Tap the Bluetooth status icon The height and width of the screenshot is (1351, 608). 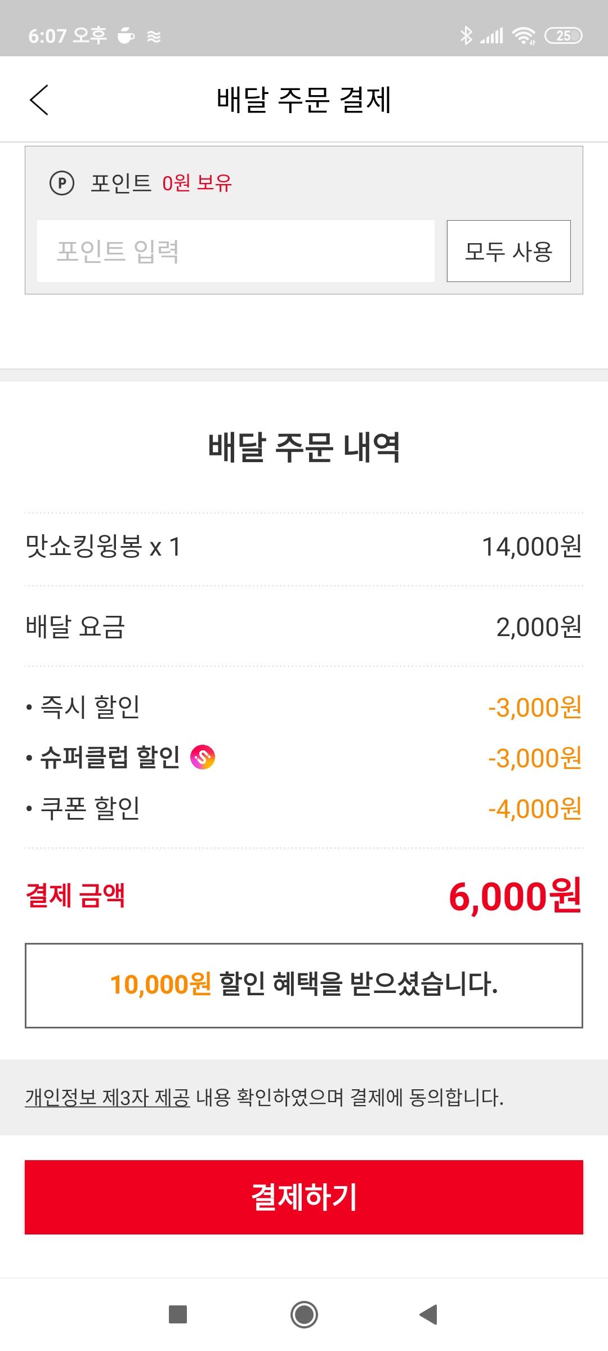(466, 36)
